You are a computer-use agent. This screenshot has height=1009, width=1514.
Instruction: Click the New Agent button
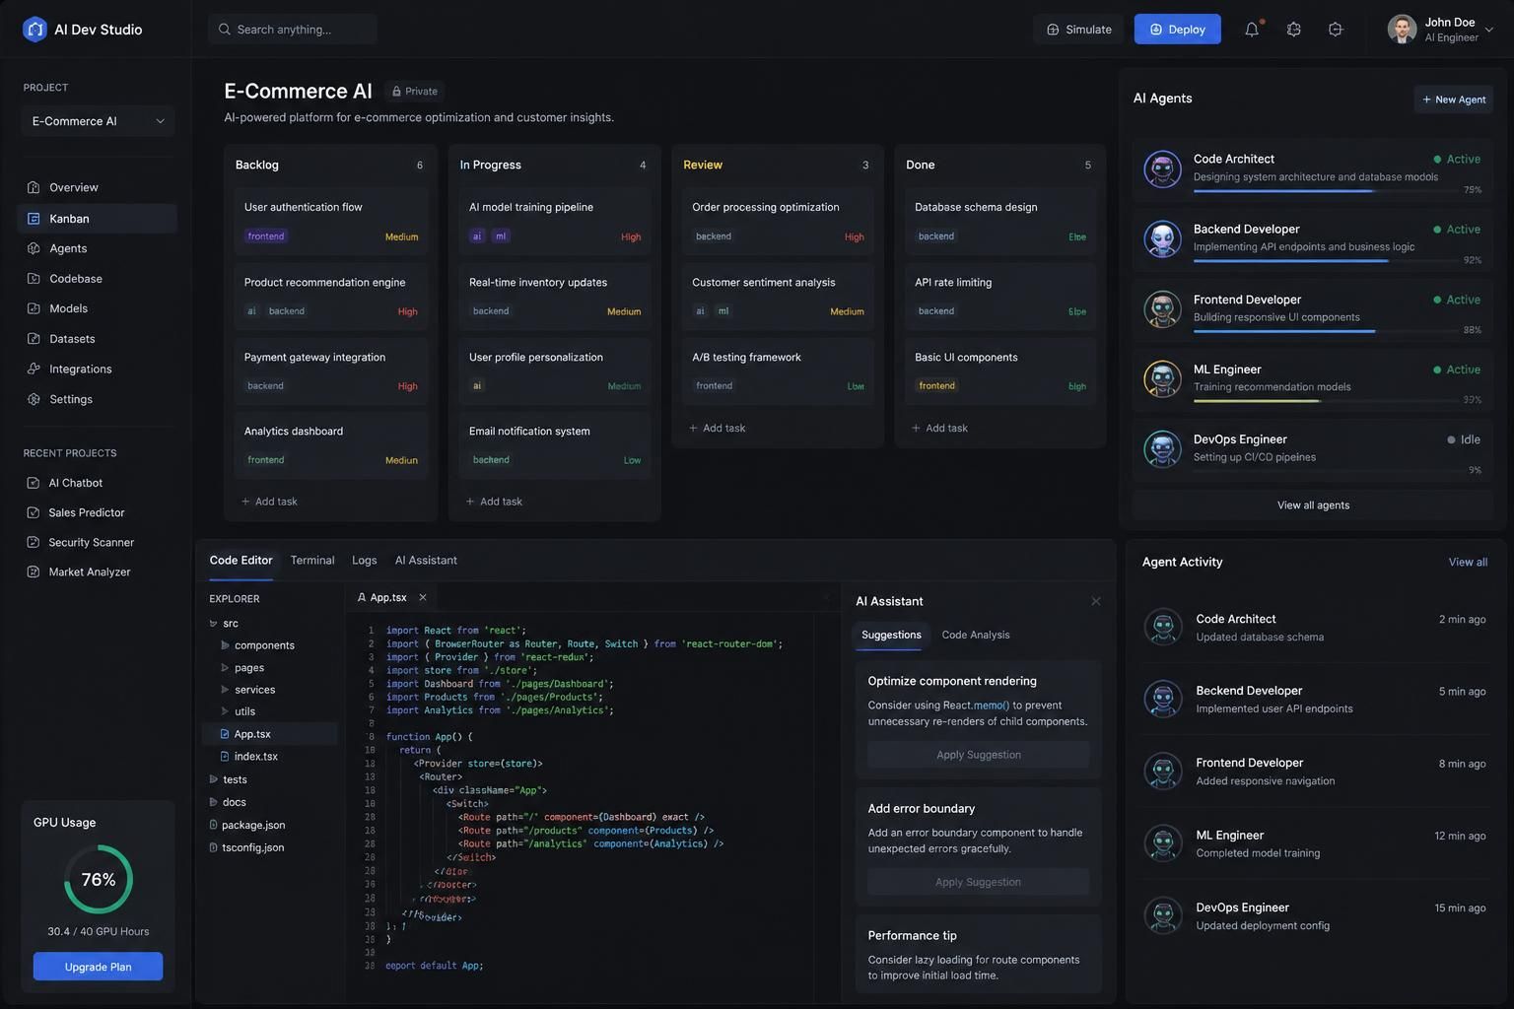[x=1454, y=100]
